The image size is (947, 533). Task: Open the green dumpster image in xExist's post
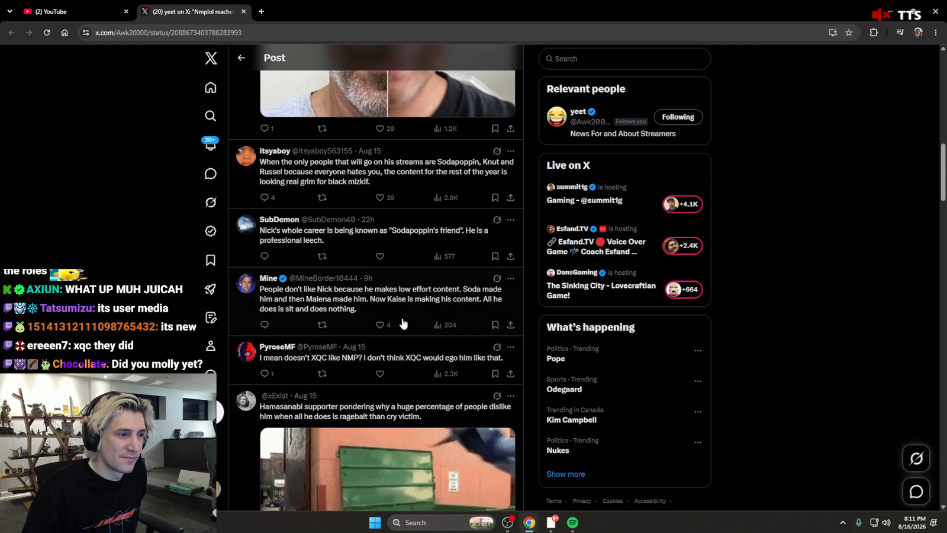click(x=388, y=469)
